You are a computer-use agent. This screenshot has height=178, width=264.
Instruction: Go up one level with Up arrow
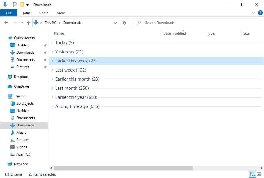point(29,23)
